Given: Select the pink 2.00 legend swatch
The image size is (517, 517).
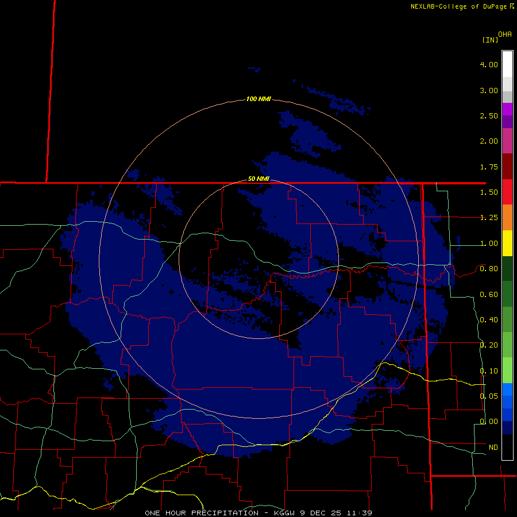Looking at the screenshot, I should [507, 141].
